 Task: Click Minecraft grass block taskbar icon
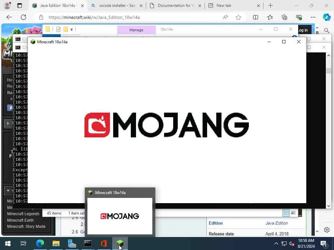(120, 243)
